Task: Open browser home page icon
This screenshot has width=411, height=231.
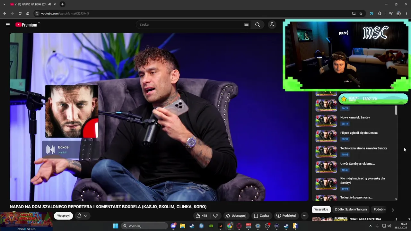Action: (28, 13)
